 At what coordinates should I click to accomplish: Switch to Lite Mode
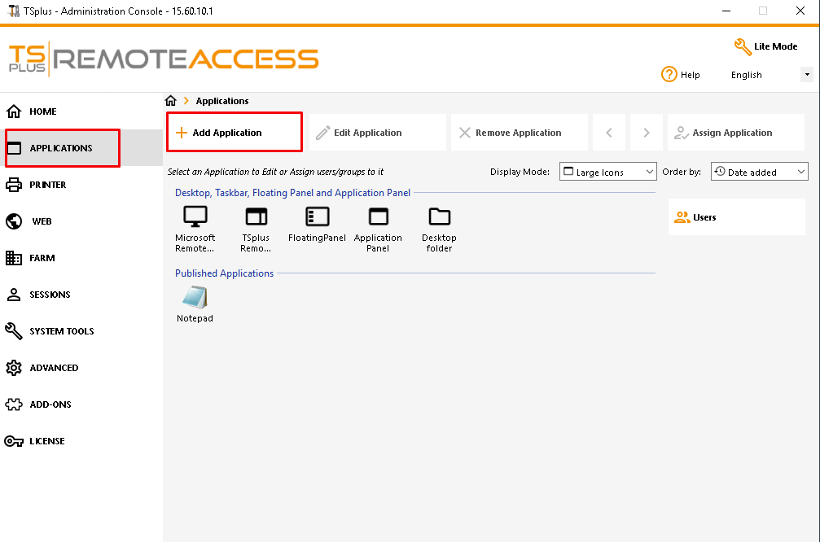pyautogui.click(x=765, y=46)
